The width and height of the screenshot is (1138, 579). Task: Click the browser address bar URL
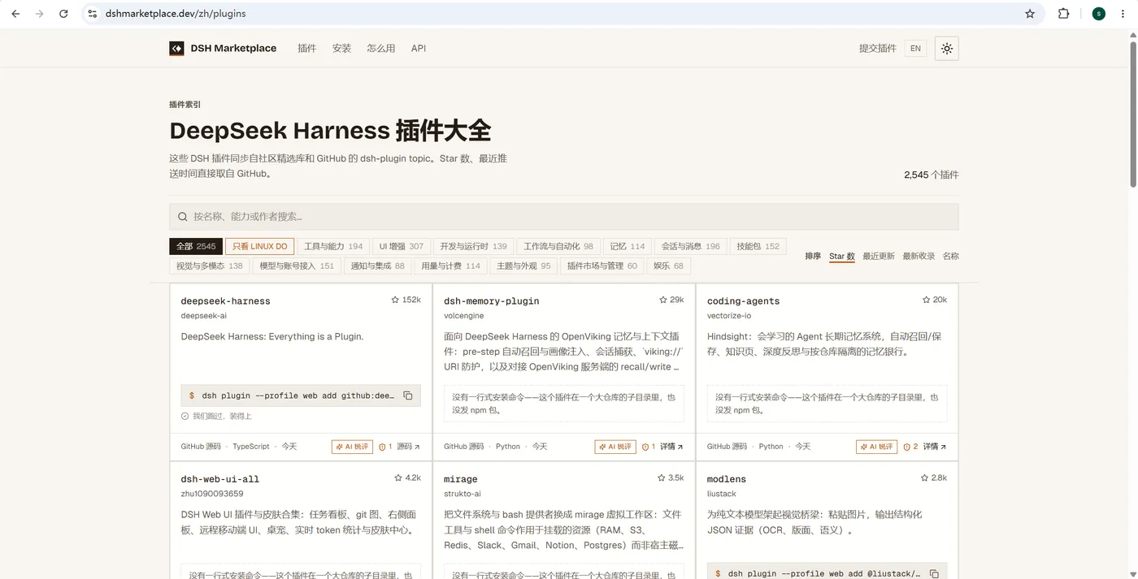point(176,14)
